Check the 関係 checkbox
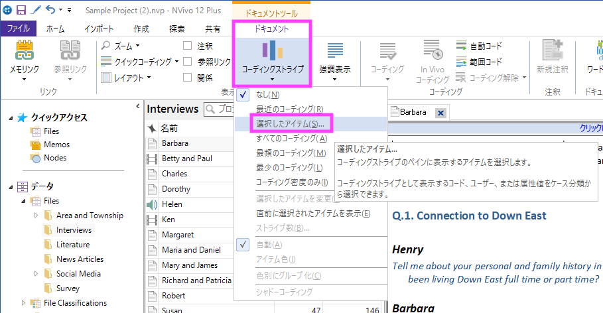 [188, 78]
